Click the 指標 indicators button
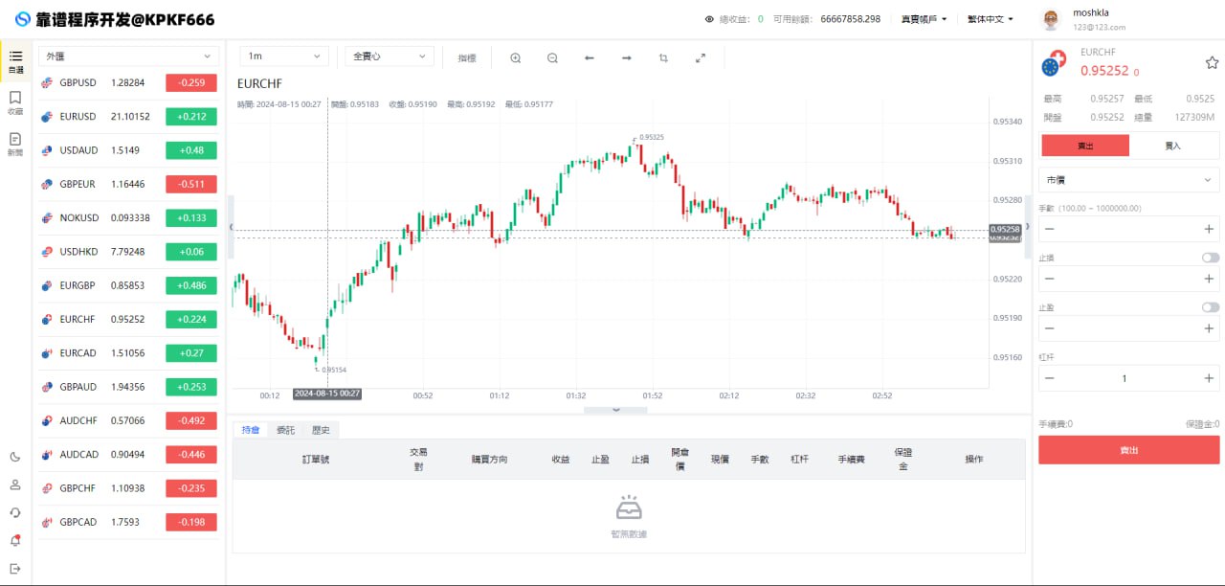Viewport: 1225px width, 586px height. click(x=467, y=57)
